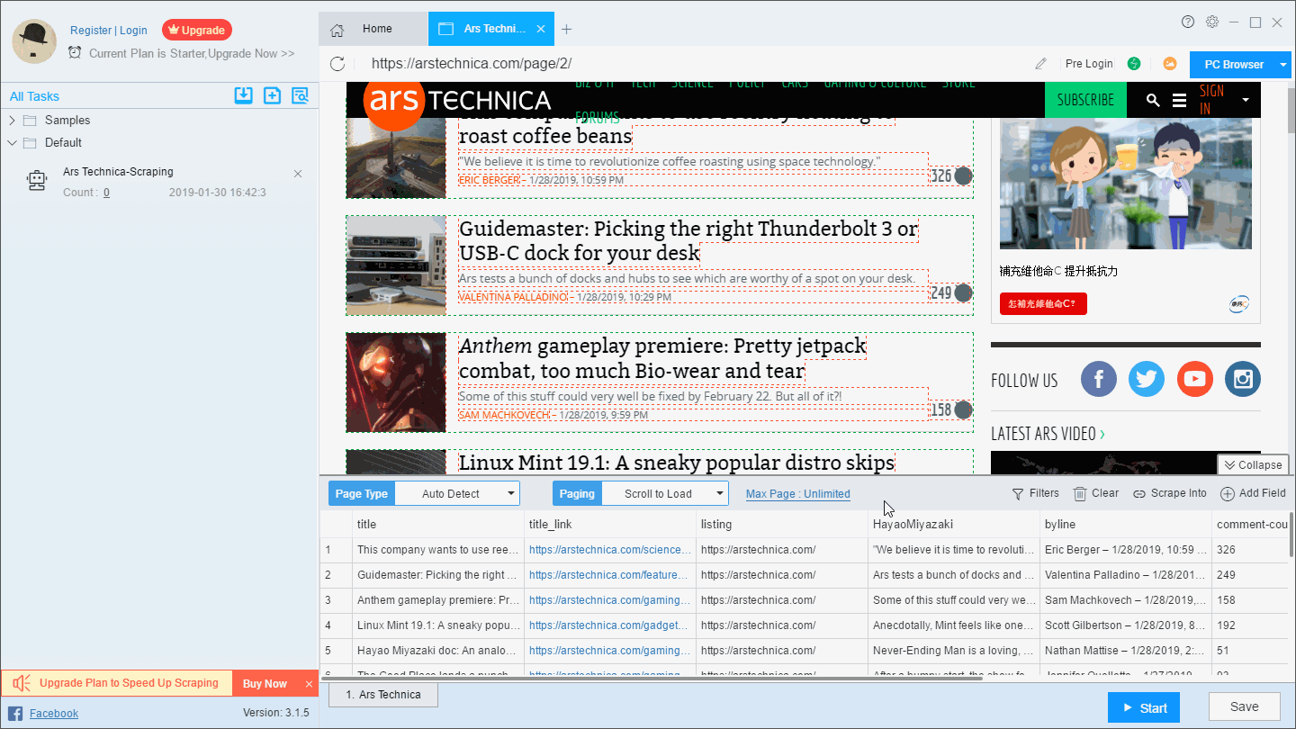This screenshot has height=729, width=1296.
Task: Click the Twitter follow icon
Action: pos(1147,379)
